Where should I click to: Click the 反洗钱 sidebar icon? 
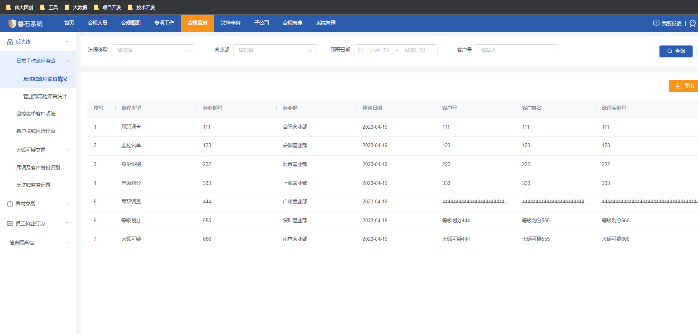point(10,42)
